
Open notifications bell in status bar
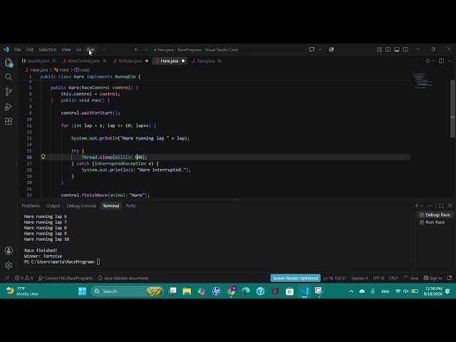tap(450, 278)
